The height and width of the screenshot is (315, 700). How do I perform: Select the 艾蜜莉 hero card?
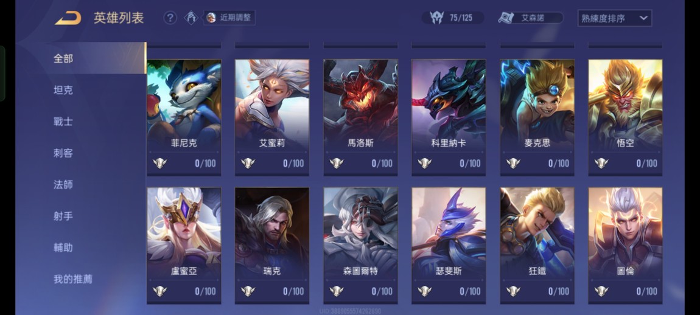pos(272,117)
